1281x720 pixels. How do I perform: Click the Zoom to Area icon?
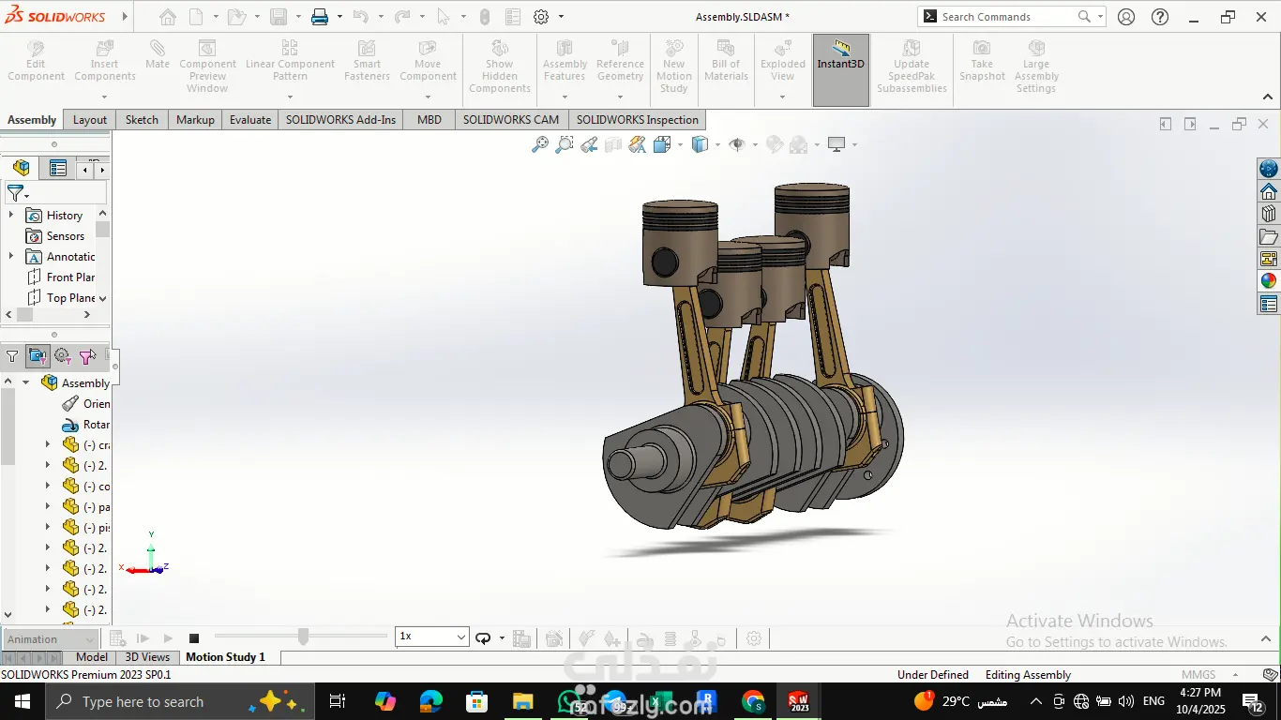(x=564, y=144)
